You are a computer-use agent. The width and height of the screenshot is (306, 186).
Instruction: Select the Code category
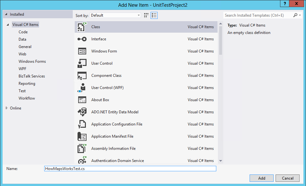[x=23, y=32]
